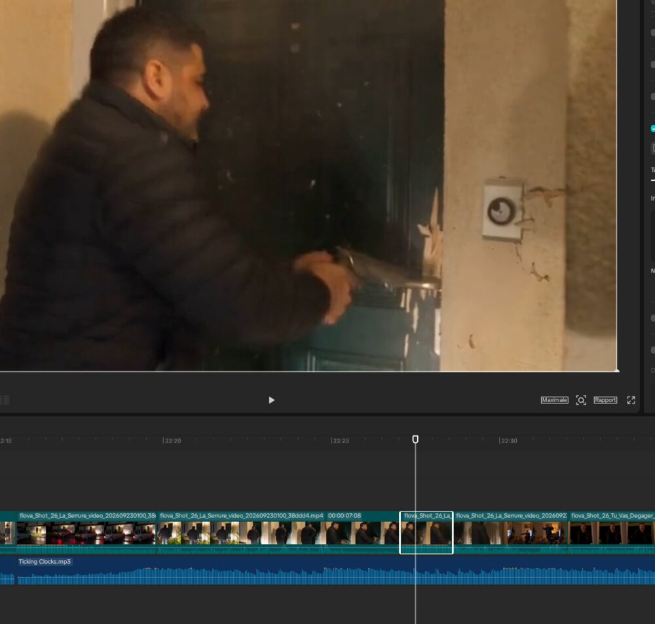Image resolution: width=655 pixels, height=624 pixels.
Task: Click the 22:20 mark on the ruler
Action: [x=172, y=441]
